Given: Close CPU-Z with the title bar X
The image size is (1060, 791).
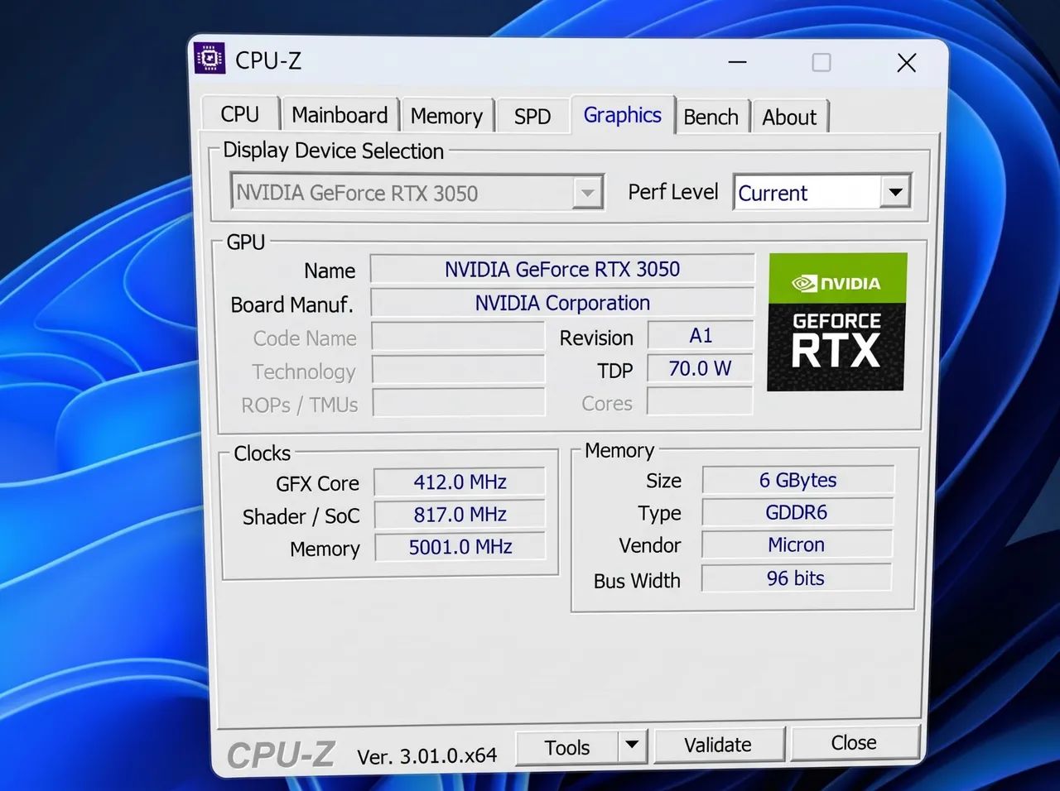Looking at the screenshot, I should click(x=907, y=63).
